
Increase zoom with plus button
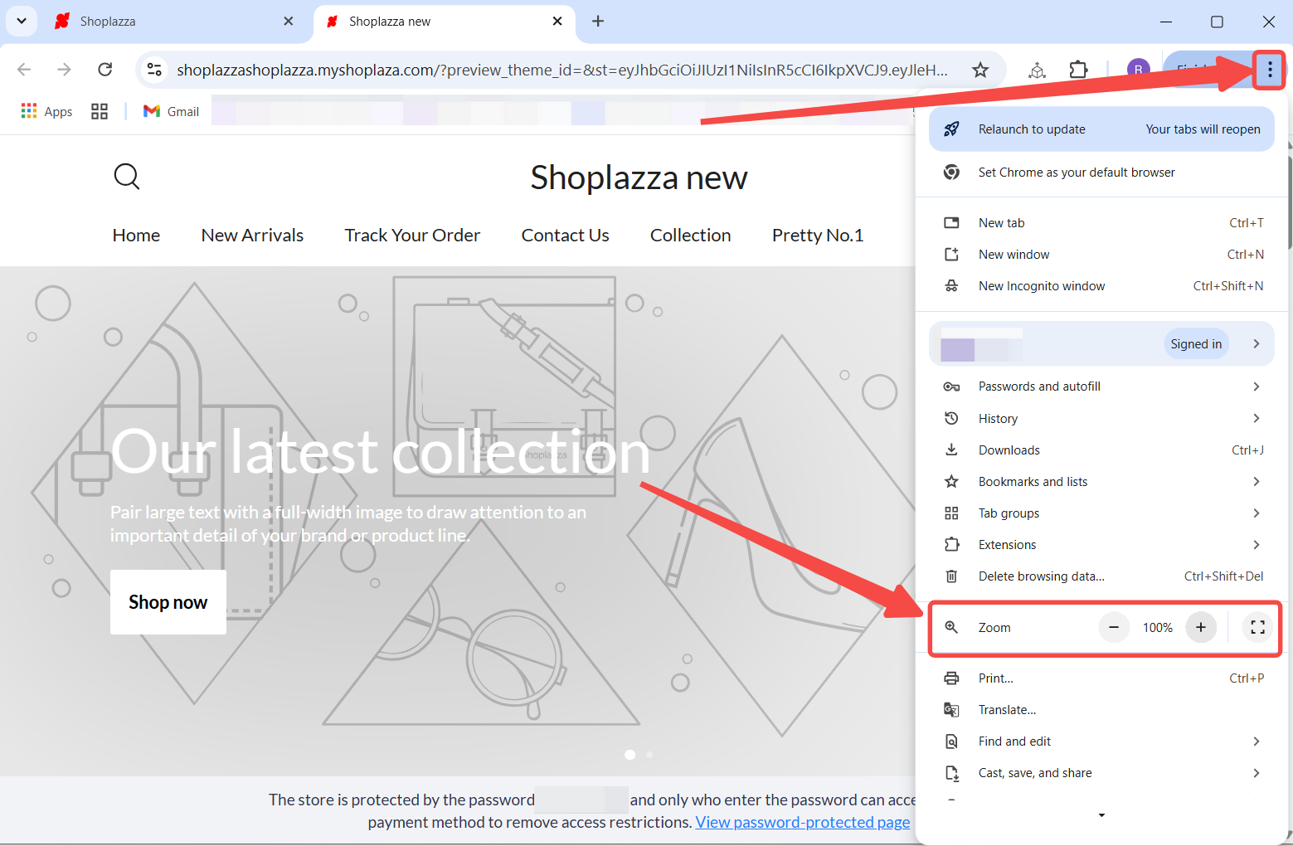pyautogui.click(x=1201, y=627)
